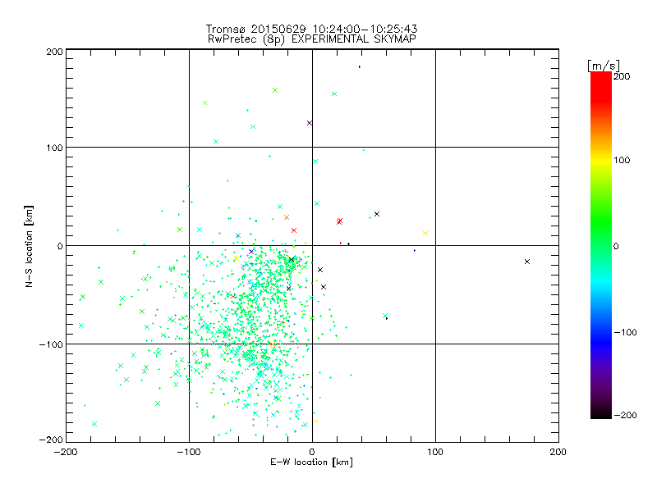Pick the small black dot at plot top
Screen dimensions: 657x492
pos(360,66)
